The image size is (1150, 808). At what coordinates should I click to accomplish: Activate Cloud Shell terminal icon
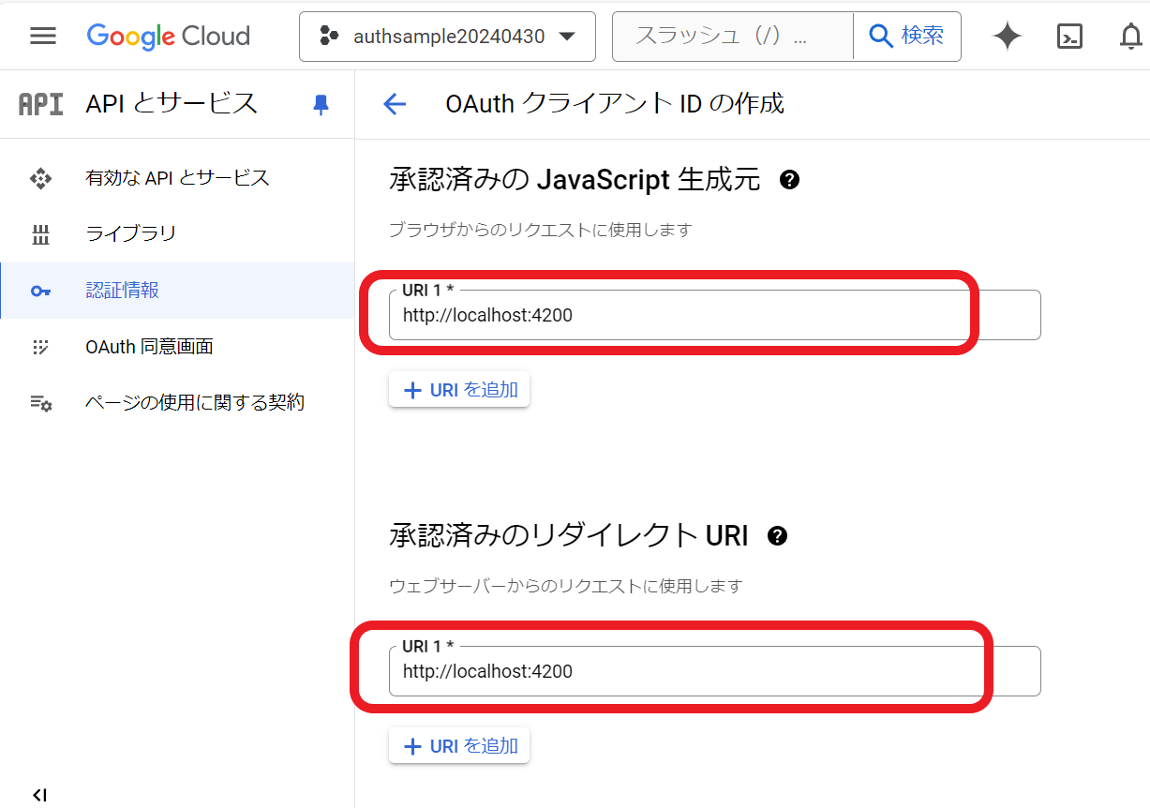point(1069,37)
